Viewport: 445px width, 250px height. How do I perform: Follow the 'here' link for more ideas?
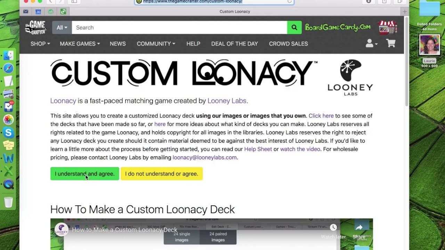pyautogui.click(x=160, y=124)
